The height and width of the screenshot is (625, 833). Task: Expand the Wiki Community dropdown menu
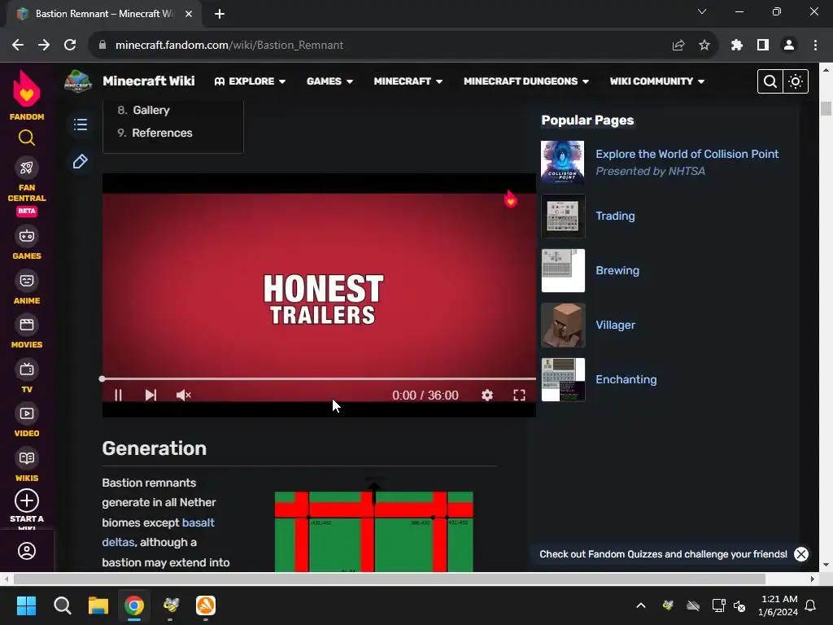(x=656, y=81)
